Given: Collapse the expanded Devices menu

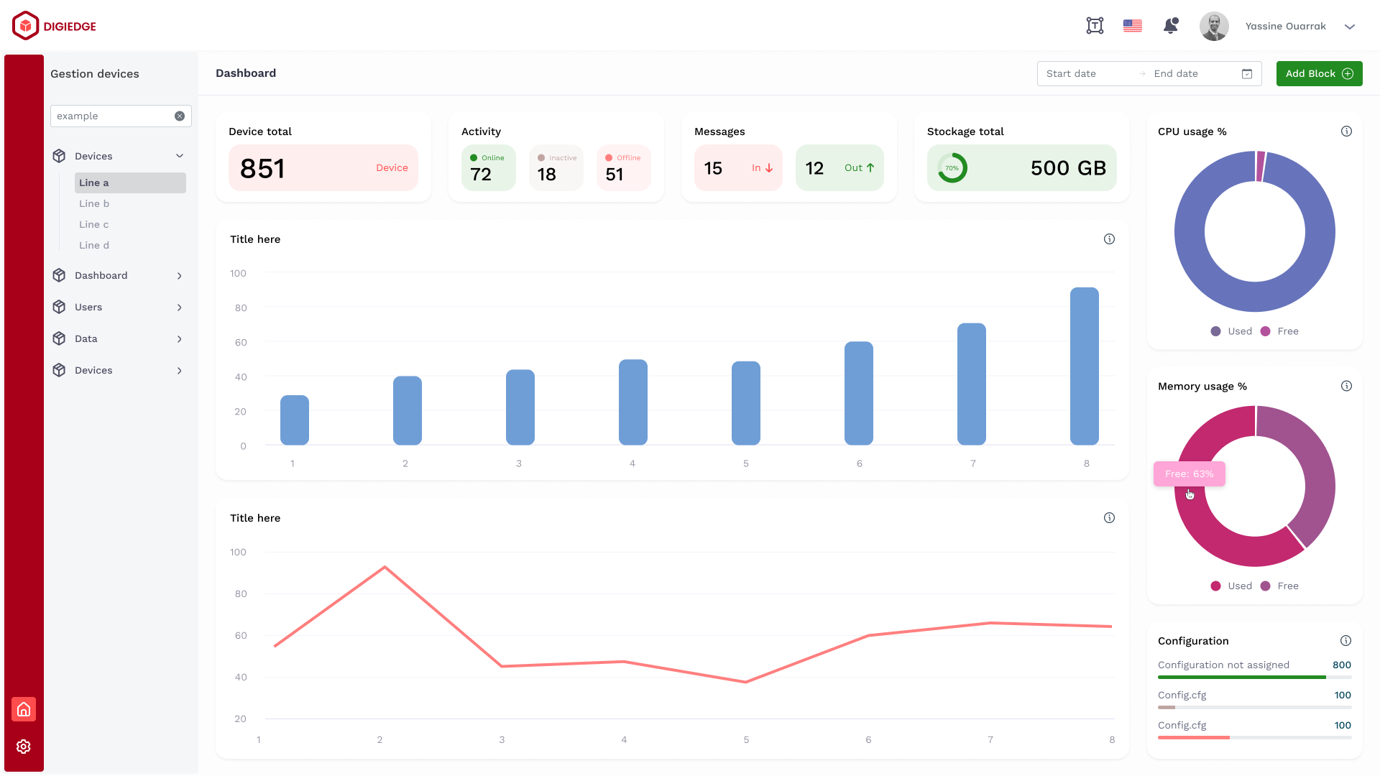Looking at the screenshot, I should coord(180,156).
